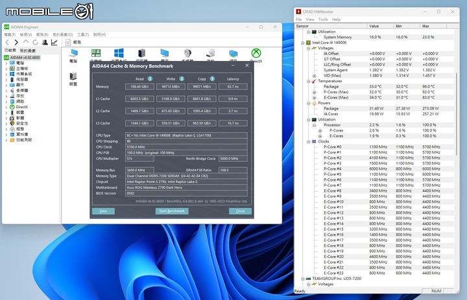467x300 pixels.
Task: Click the Save button in benchmark dialog
Action: point(103,211)
